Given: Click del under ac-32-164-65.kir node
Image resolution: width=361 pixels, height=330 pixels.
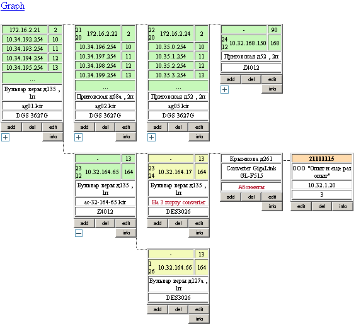Looking at the screenshot, I should [x=105, y=223].
